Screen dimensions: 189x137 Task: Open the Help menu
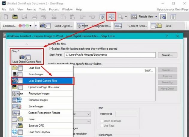79,10
